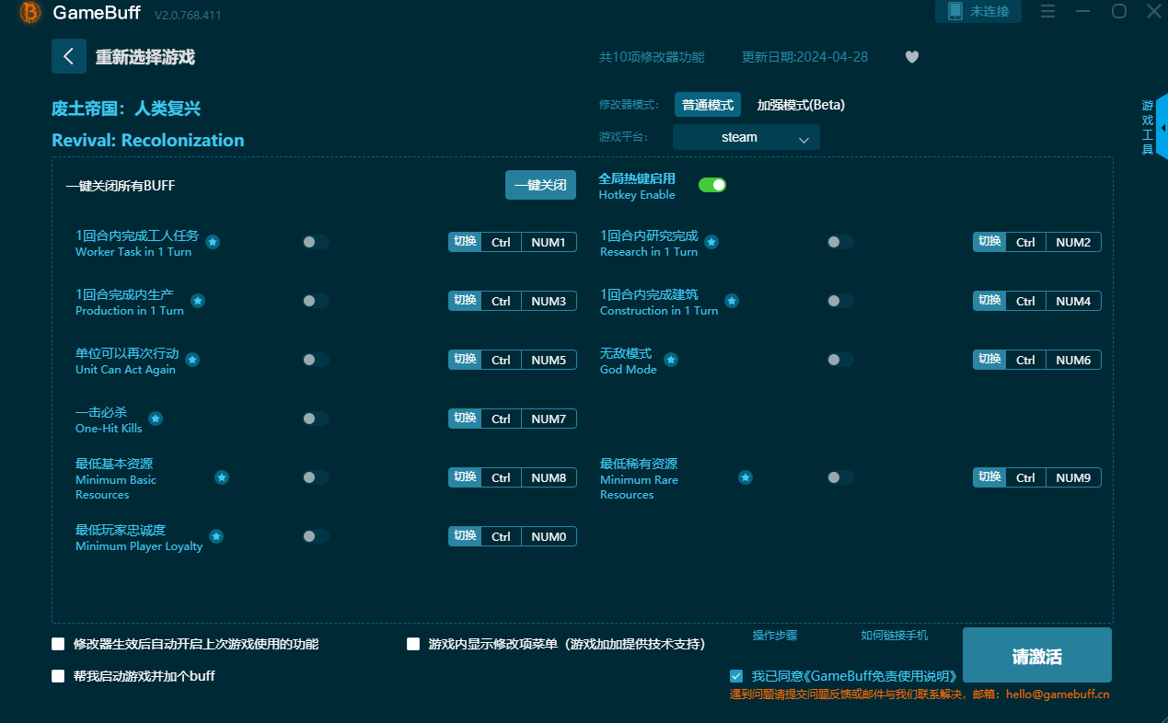Screen dimensions: 1168x723
Task: Click 切换 button for NUM1 hotkey
Action: (x=465, y=242)
